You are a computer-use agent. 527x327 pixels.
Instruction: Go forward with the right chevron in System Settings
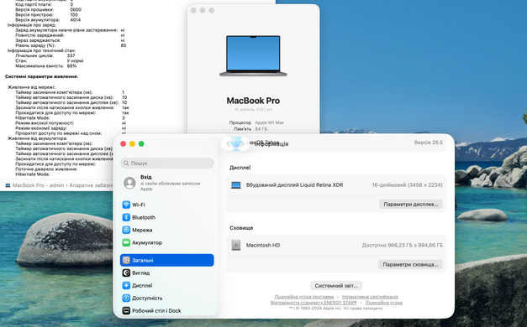click(242, 144)
